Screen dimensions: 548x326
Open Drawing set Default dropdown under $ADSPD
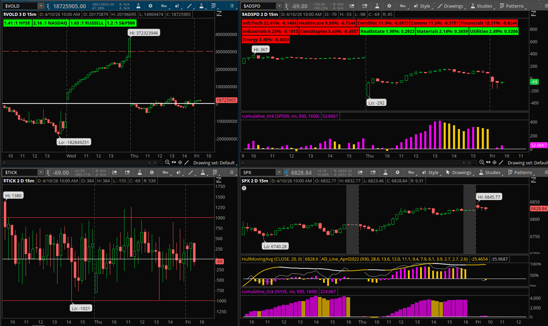(x=527, y=163)
